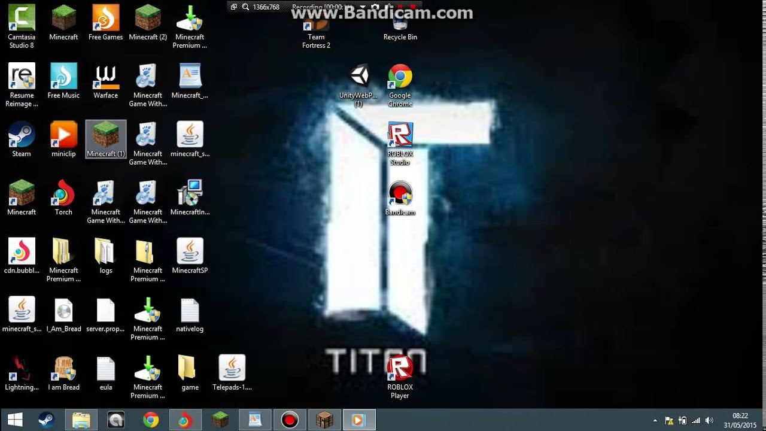The width and height of the screenshot is (766, 431).
Task: Open the network signal tray icon
Action: click(696, 421)
